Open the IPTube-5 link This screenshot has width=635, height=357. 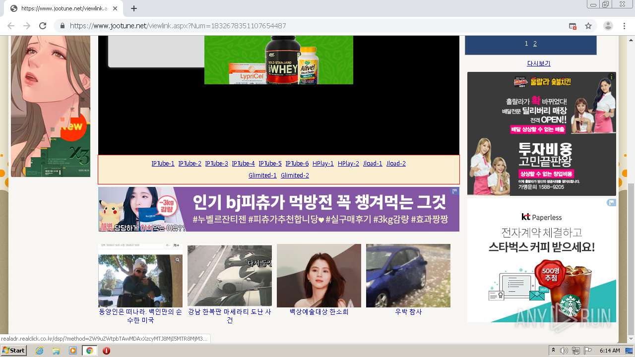[270, 164]
